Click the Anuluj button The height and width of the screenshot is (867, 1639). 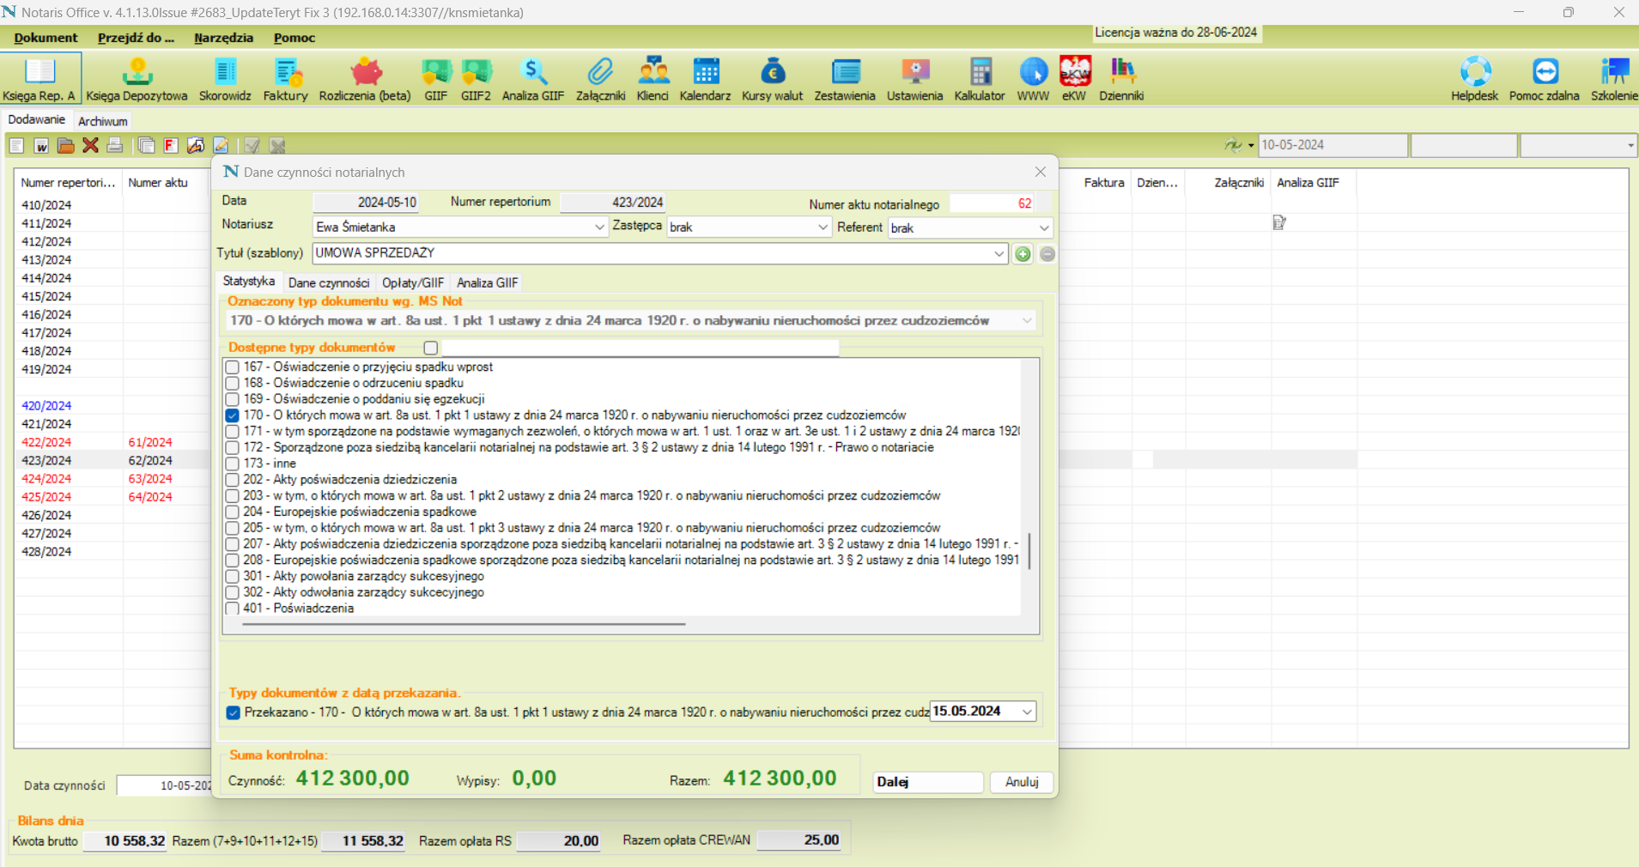(1022, 782)
